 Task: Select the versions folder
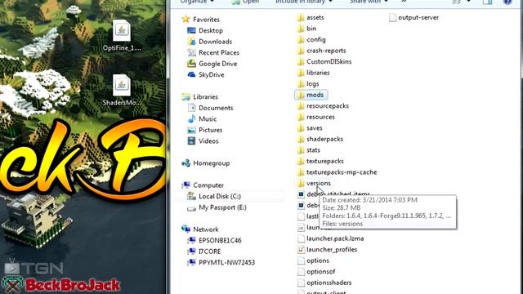coord(314,183)
